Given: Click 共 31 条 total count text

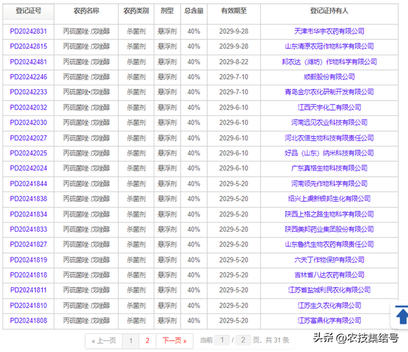Looking at the screenshot, I should [277, 341].
